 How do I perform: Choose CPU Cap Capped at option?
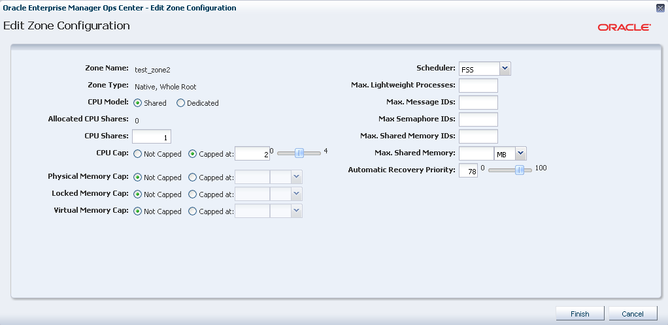pyautogui.click(x=192, y=154)
